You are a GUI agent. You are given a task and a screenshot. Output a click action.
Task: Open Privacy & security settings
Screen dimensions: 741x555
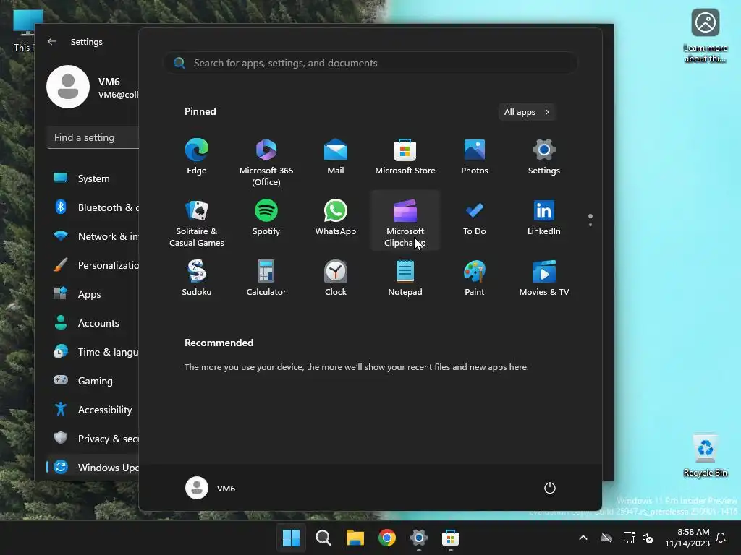click(x=93, y=439)
